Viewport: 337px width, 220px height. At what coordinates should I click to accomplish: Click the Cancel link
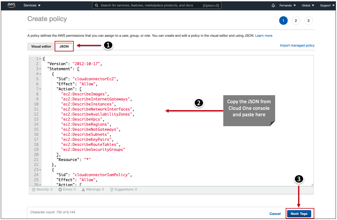click(x=275, y=214)
